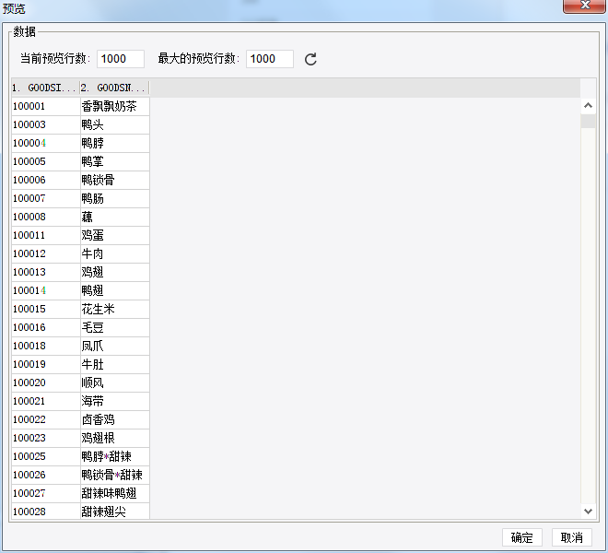Select cell 100026
The width and height of the screenshot is (608, 553).
(46, 475)
